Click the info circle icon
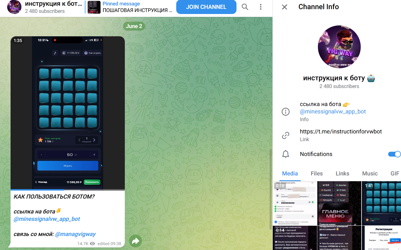The height and width of the screenshot is (250, 401). click(286, 112)
